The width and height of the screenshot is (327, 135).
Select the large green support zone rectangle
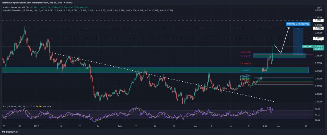pyautogui.click(x=153, y=70)
